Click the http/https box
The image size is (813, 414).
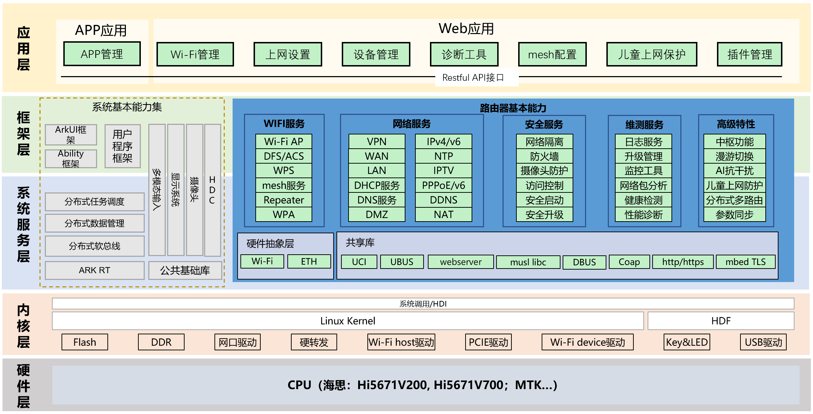[x=683, y=262]
